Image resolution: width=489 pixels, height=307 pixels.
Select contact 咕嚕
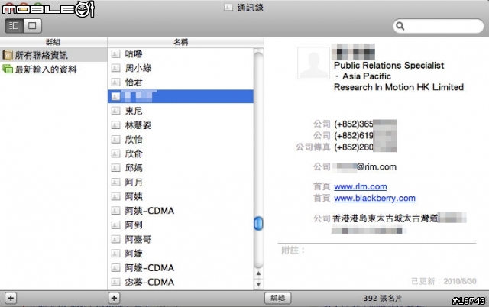(x=180, y=54)
